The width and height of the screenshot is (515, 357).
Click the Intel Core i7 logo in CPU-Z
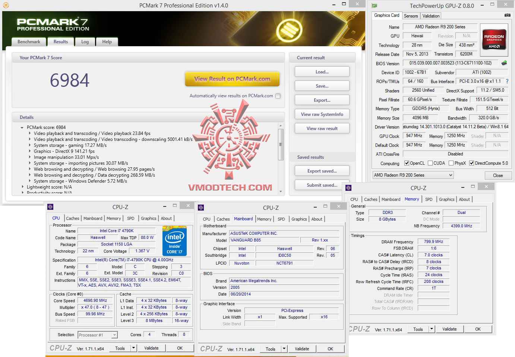click(x=174, y=241)
